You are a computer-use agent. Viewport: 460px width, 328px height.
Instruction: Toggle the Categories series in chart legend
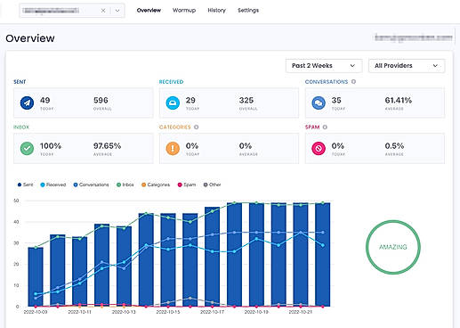156,184
